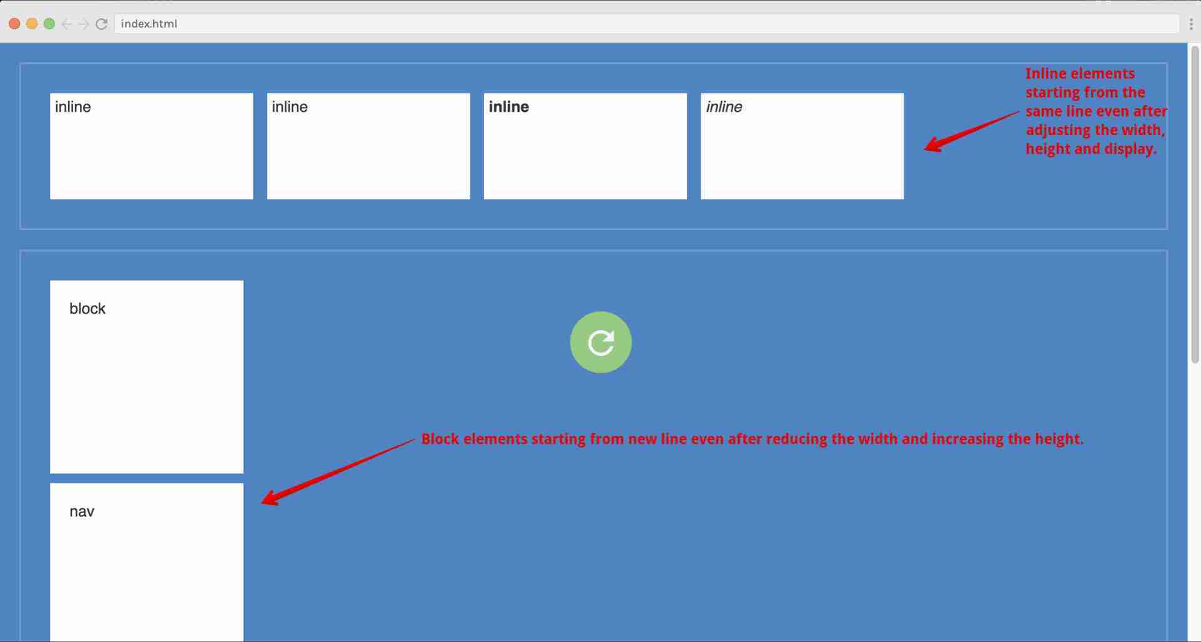Maximize the window with the green button
Image resolution: width=1201 pixels, height=642 pixels.
pos(49,24)
